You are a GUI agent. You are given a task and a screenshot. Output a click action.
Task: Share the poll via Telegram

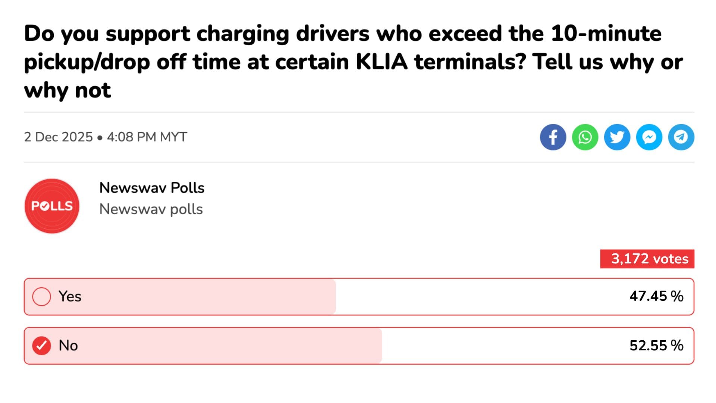click(x=681, y=137)
